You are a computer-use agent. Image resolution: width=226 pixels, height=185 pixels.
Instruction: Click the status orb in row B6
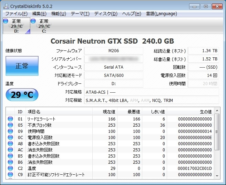click(10, 162)
